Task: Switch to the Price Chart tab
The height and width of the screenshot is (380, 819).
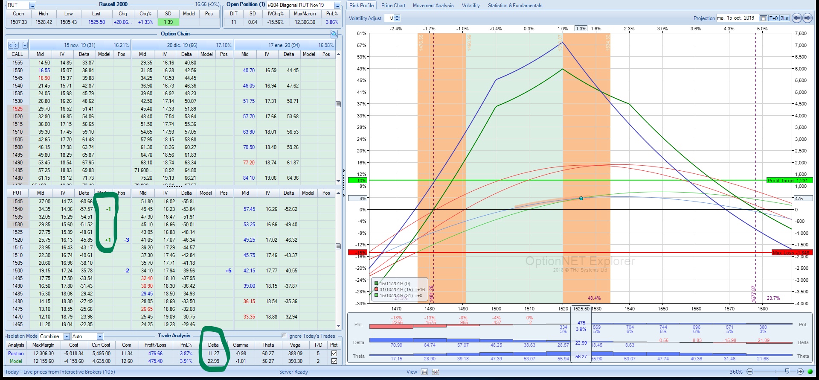Action: coord(393,6)
